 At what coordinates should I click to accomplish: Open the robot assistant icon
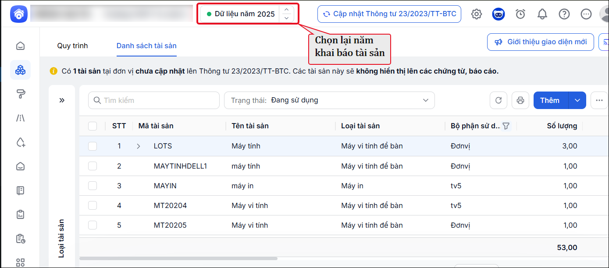(x=499, y=14)
